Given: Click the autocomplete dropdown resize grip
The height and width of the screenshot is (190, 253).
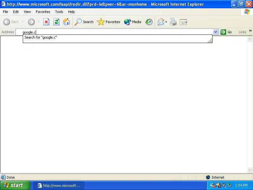Looking at the screenshot, I should 210,41.
